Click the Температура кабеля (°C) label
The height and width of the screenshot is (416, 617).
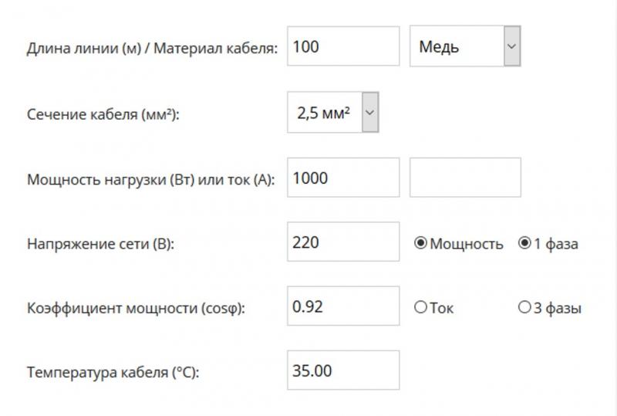(x=113, y=373)
